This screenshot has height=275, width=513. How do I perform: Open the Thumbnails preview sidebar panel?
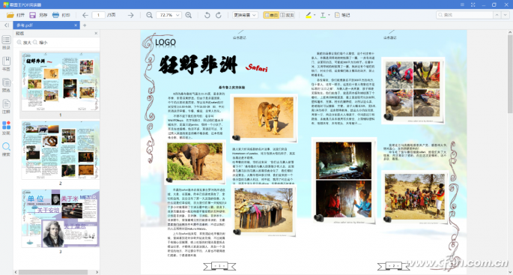[6, 85]
